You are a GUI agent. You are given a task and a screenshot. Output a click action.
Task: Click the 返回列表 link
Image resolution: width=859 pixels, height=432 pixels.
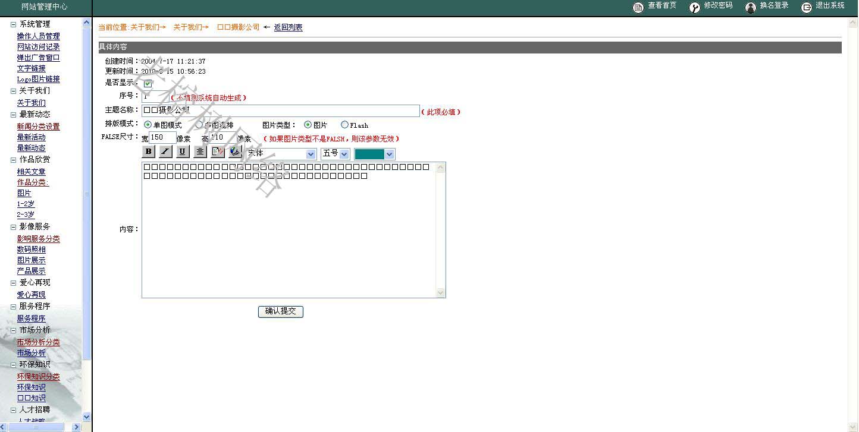tap(289, 27)
